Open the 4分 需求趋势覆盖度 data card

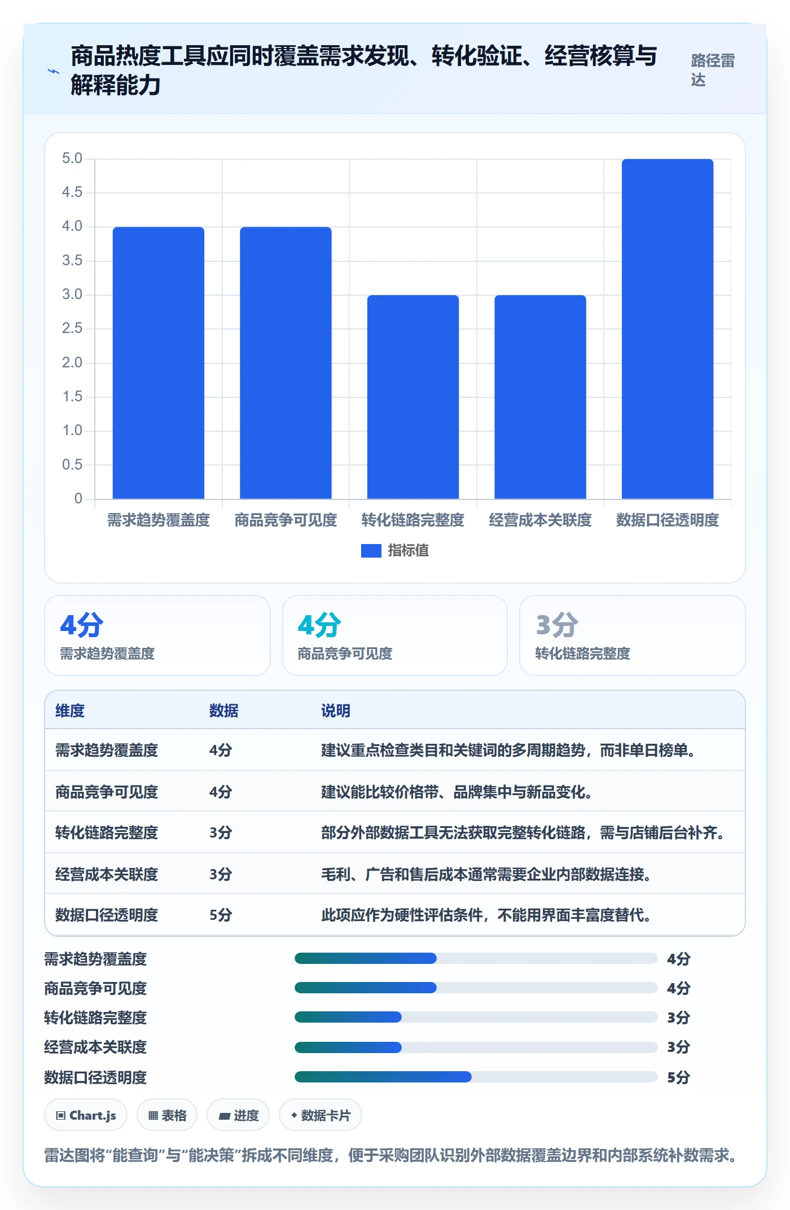(157, 635)
